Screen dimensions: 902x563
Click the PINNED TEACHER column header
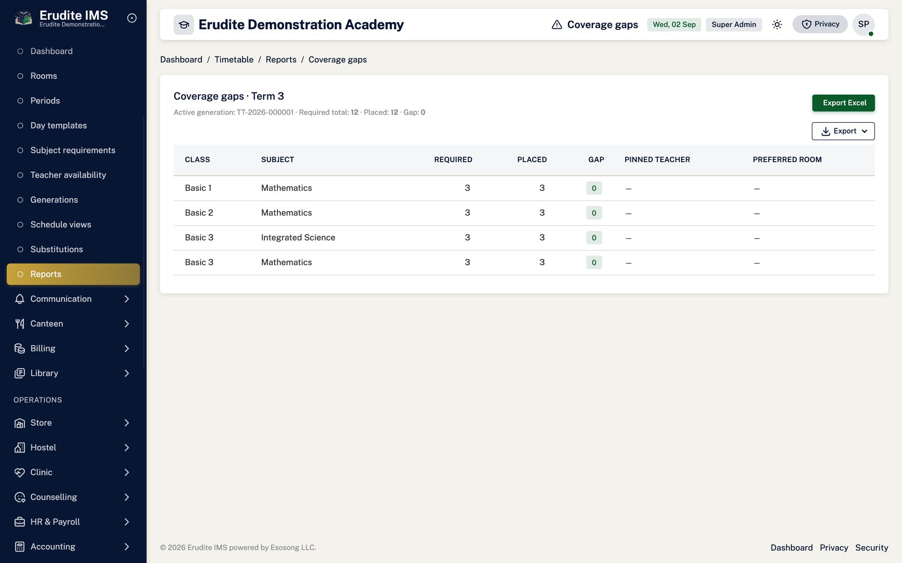tap(657, 160)
